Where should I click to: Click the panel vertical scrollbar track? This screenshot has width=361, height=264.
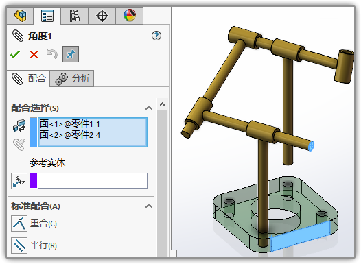click(x=162, y=184)
